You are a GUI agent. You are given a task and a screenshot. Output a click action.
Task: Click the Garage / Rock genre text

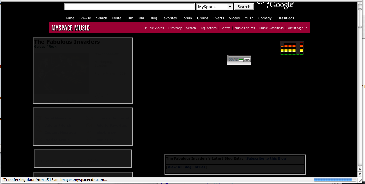[45, 47]
